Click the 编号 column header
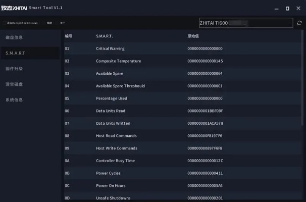The image size is (306, 202). tap(69, 36)
